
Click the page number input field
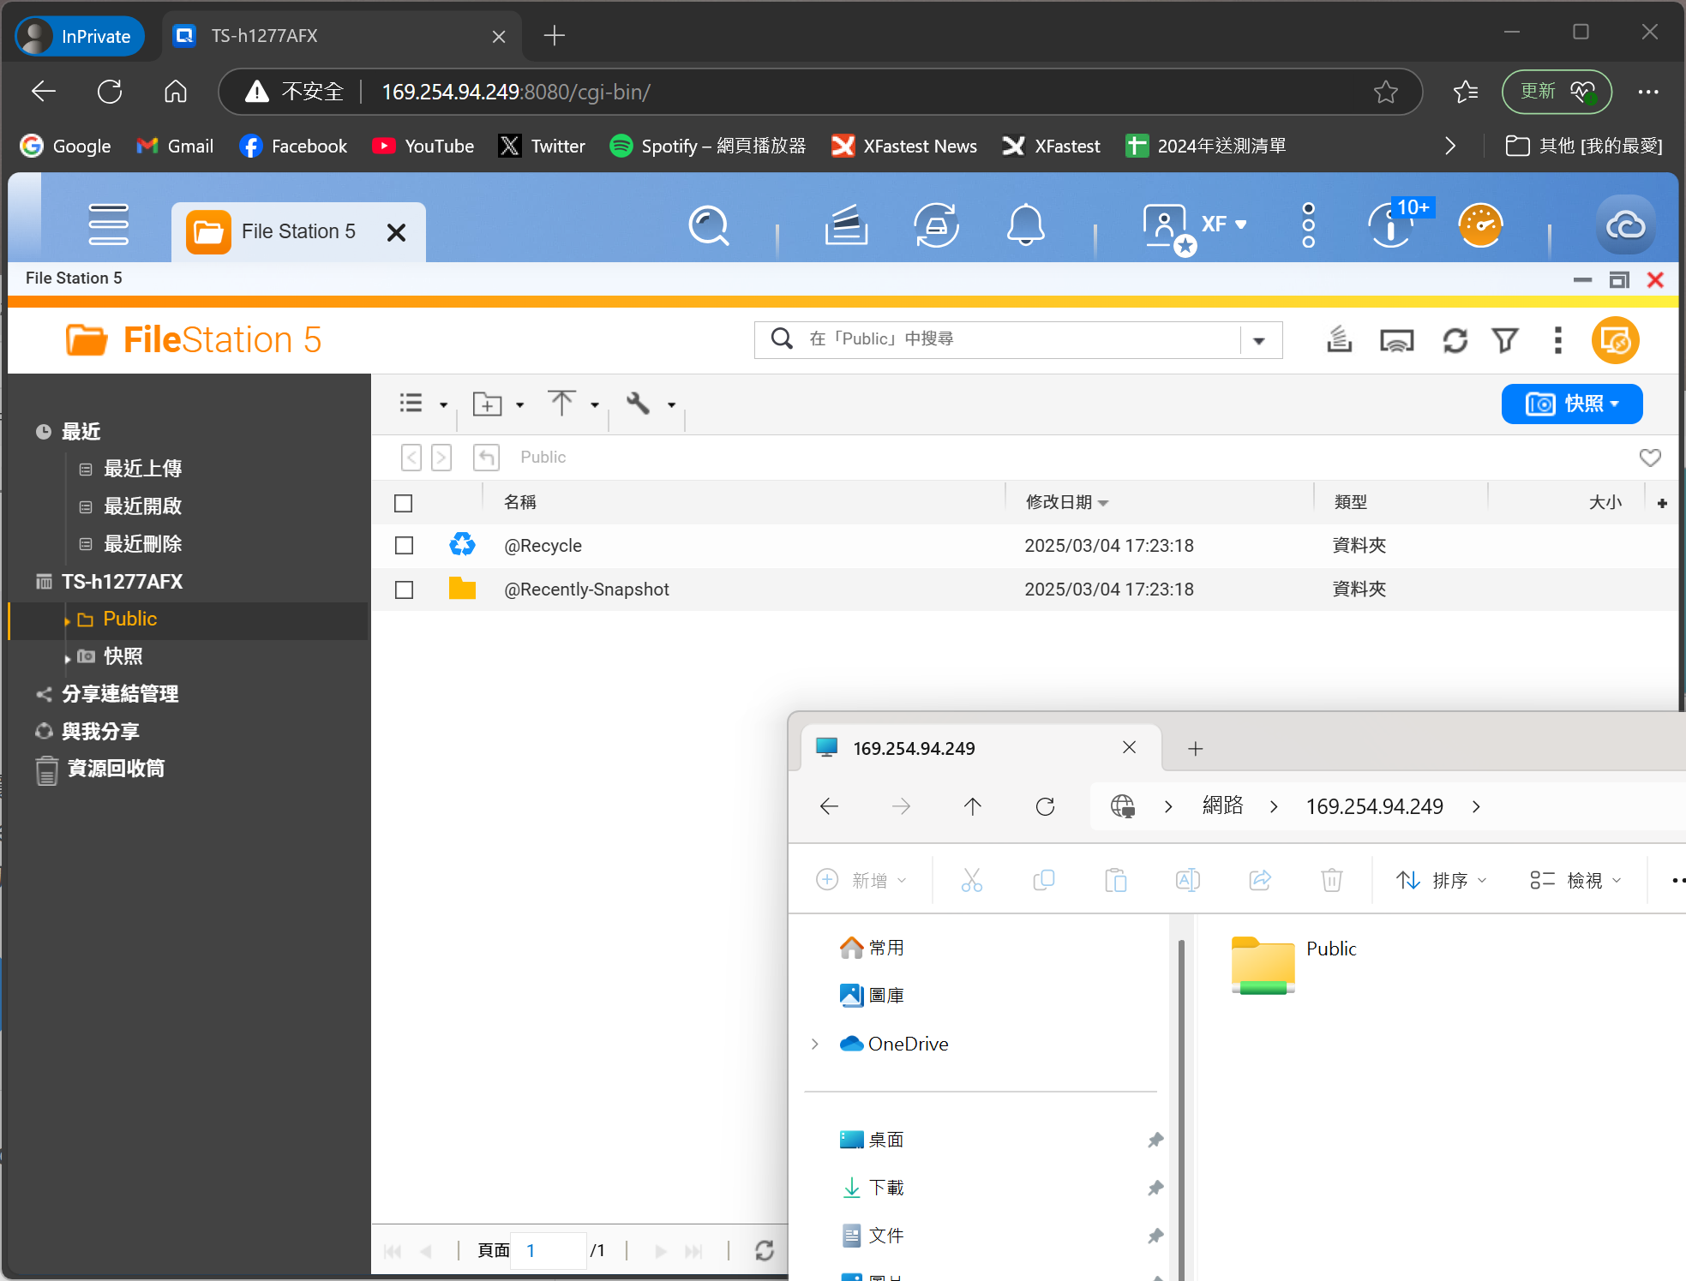[x=549, y=1251]
